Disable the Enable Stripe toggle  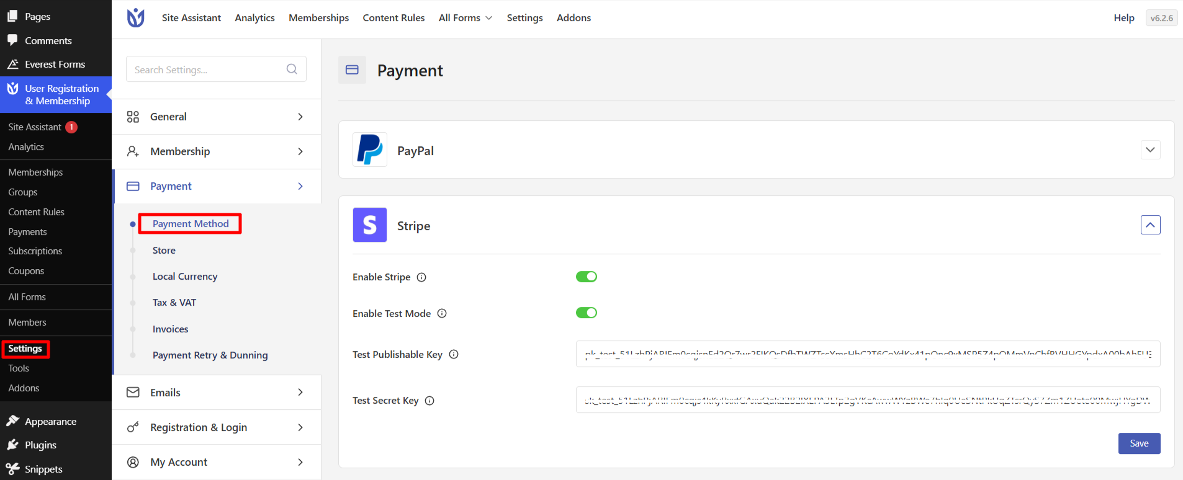click(x=587, y=277)
